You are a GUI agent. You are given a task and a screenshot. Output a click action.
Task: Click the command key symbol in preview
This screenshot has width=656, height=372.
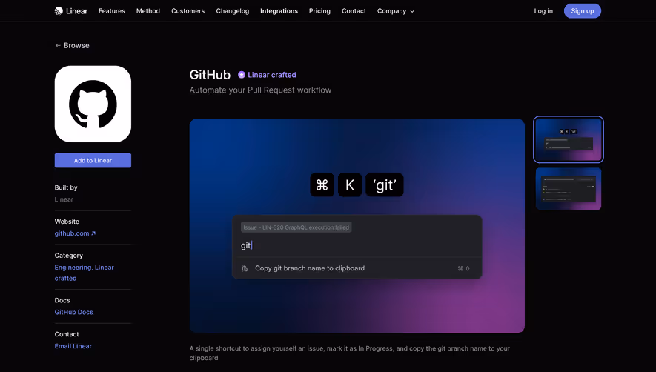coord(322,185)
